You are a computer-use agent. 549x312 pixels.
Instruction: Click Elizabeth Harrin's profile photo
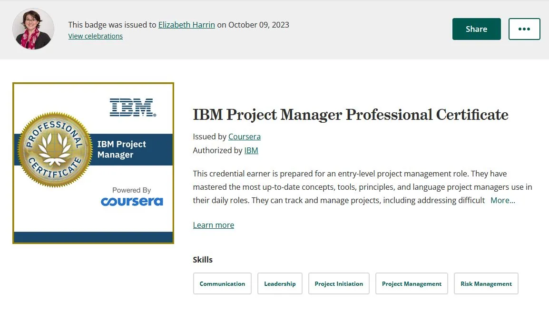pos(33,29)
